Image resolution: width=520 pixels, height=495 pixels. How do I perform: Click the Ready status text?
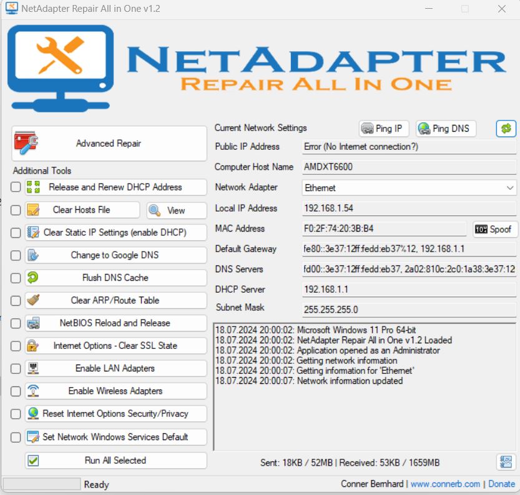tap(97, 485)
